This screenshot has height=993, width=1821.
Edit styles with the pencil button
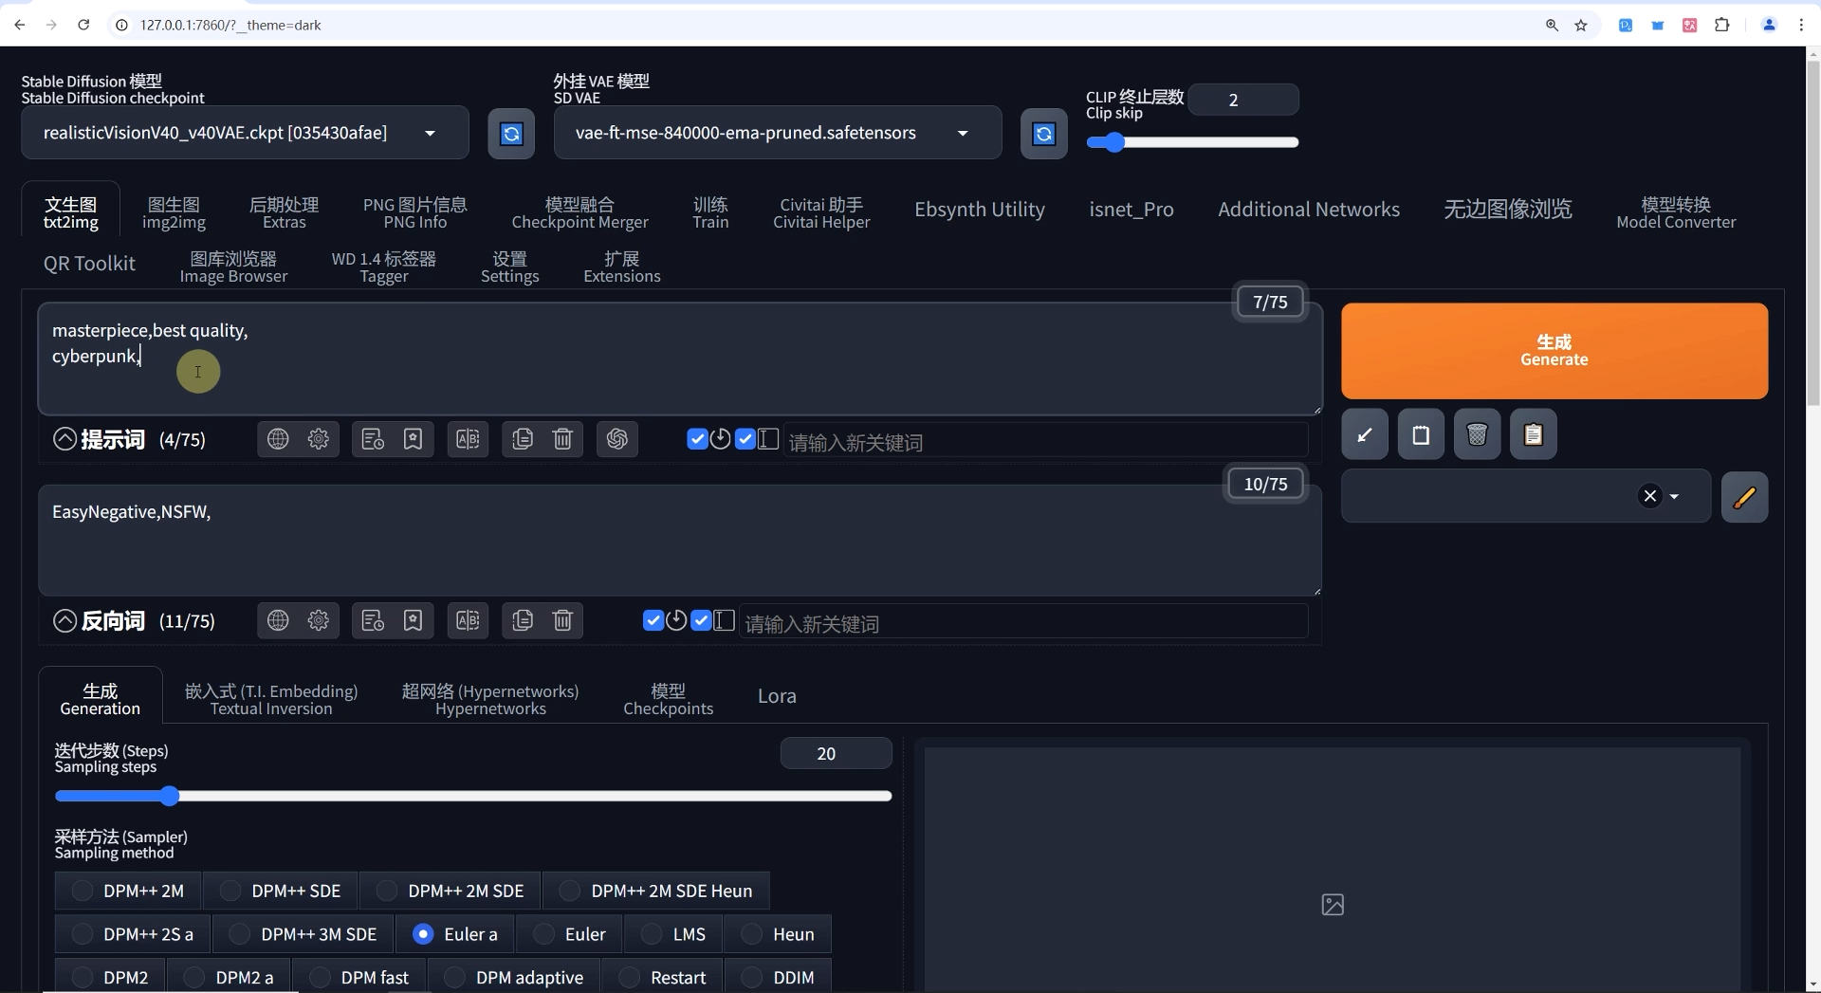(1745, 497)
